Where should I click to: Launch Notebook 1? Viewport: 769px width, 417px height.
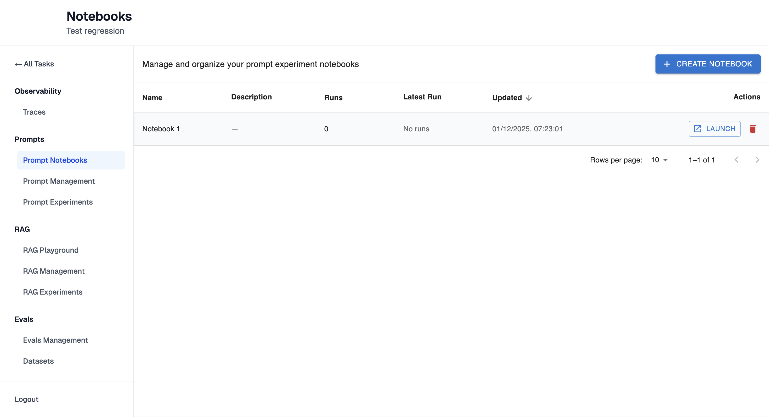click(x=714, y=129)
